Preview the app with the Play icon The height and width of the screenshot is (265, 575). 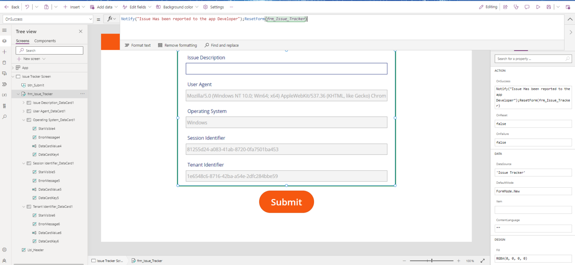coord(538,7)
